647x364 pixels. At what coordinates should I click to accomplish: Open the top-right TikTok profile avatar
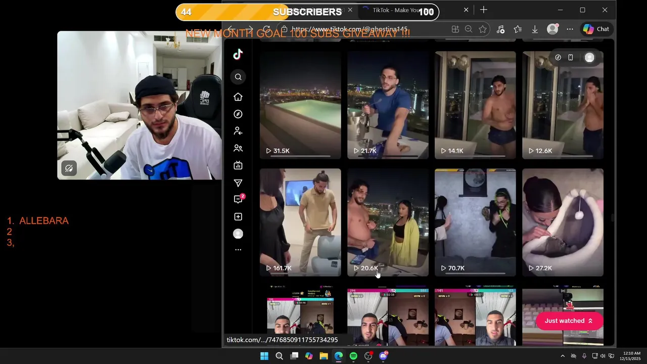[589, 58]
